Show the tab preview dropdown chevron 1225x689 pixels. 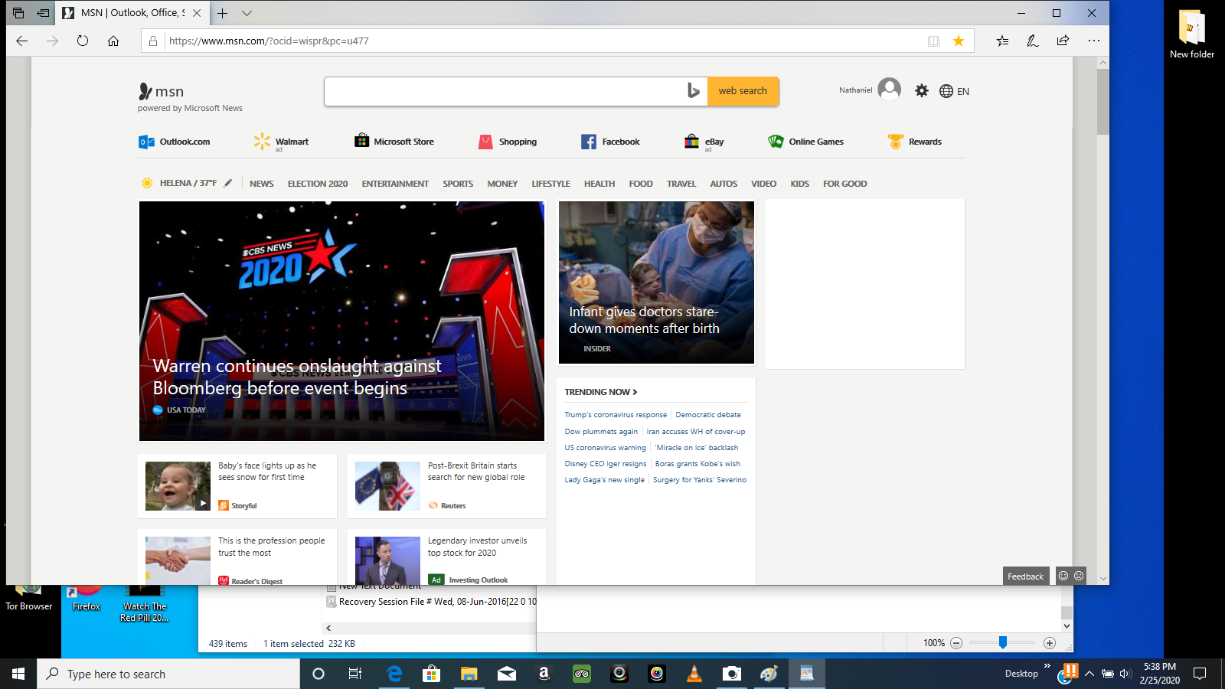coord(247,13)
